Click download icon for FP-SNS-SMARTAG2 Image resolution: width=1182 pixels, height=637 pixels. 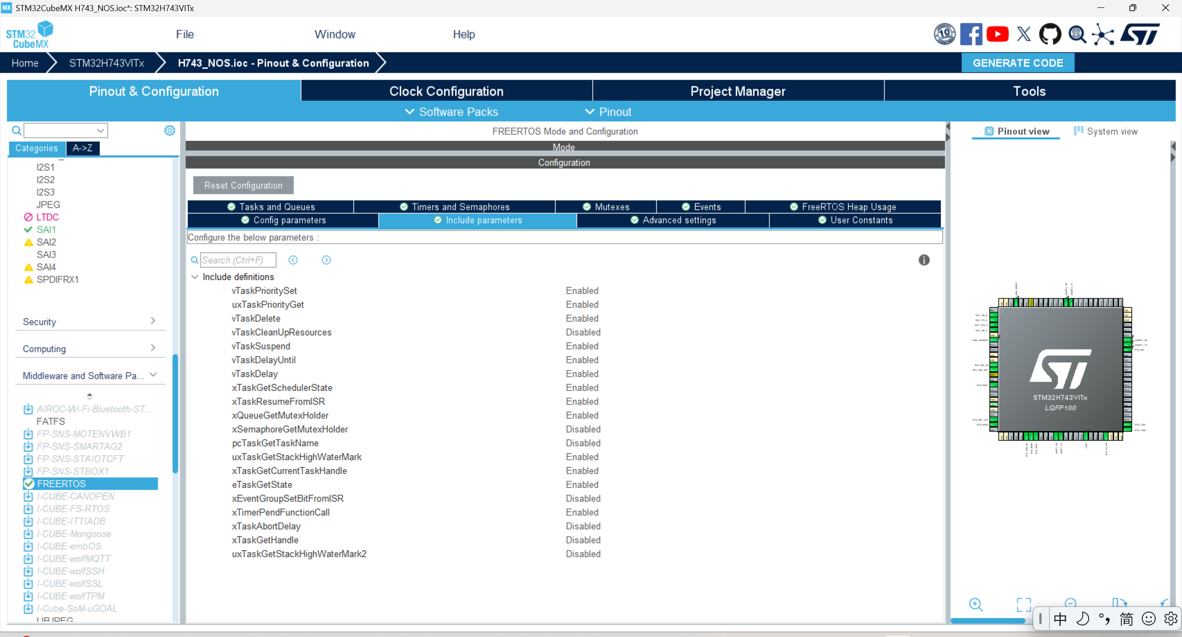28,446
